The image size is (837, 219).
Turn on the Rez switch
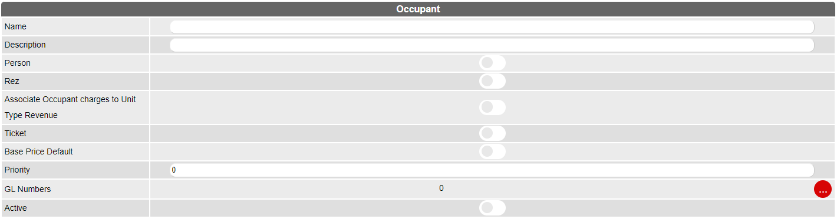492,81
